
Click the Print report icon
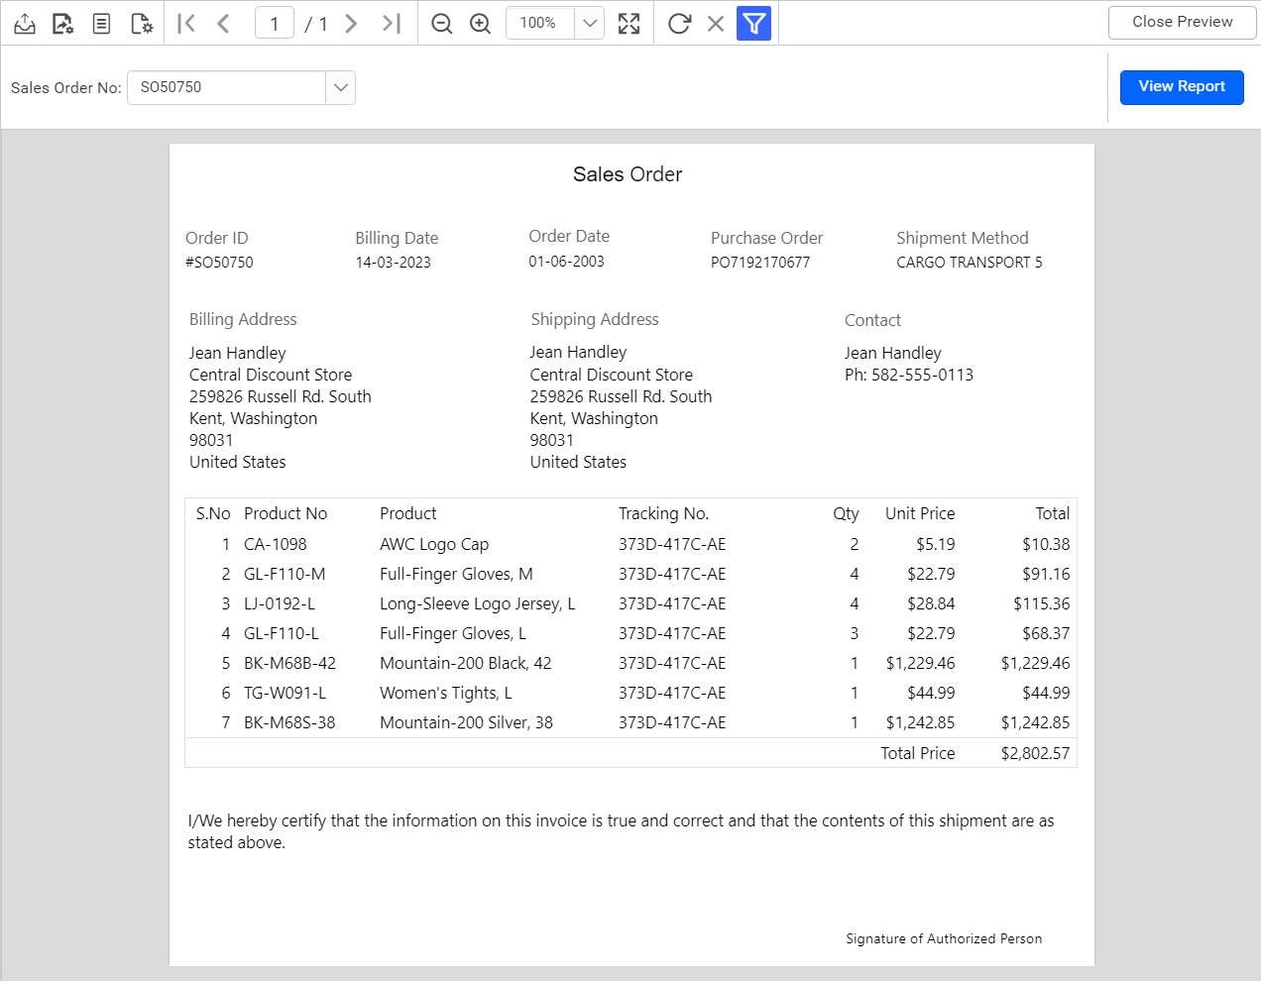(24, 23)
